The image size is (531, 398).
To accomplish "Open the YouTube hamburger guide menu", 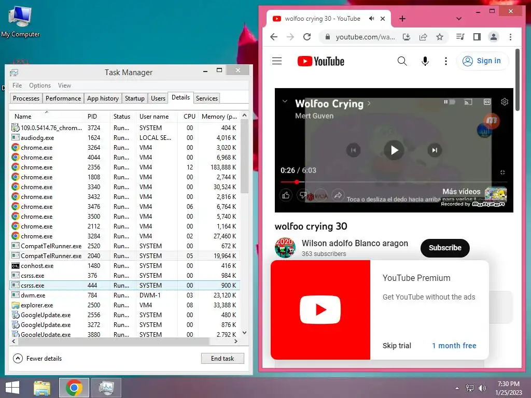I will [277, 61].
